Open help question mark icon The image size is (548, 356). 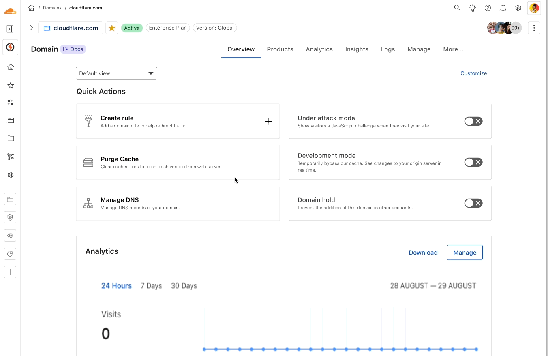(488, 8)
